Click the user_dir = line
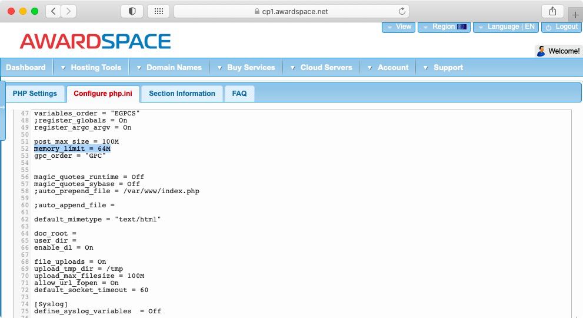 pos(55,240)
